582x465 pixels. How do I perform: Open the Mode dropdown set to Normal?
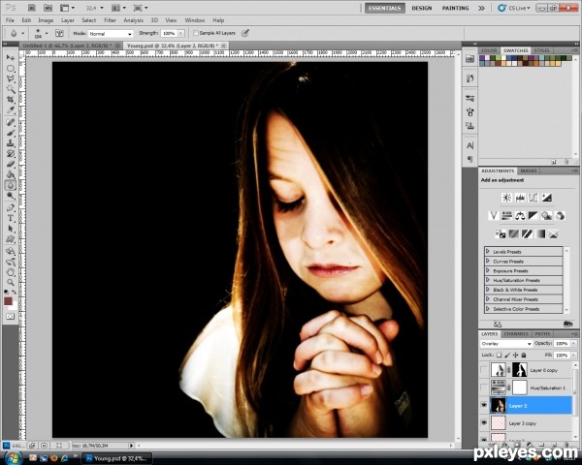click(x=111, y=33)
